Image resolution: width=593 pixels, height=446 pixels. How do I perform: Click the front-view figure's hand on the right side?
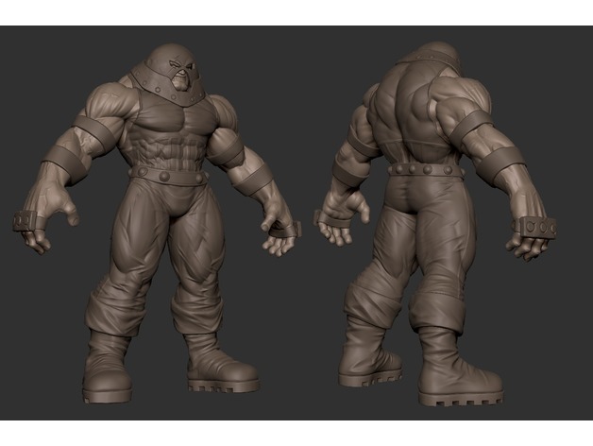[x=278, y=242]
